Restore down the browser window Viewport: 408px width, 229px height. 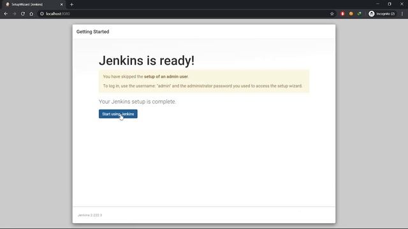[x=390, y=4]
